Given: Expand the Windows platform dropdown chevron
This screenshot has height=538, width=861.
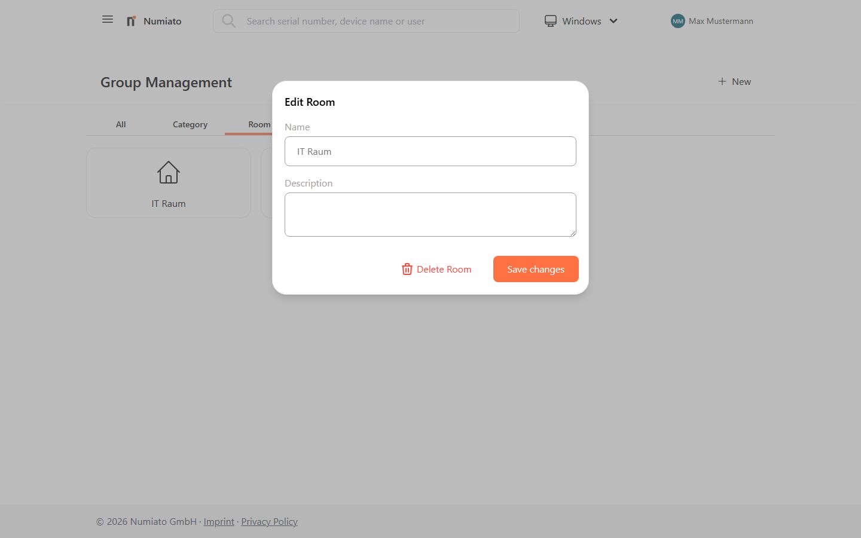Looking at the screenshot, I should click(613, 22).
